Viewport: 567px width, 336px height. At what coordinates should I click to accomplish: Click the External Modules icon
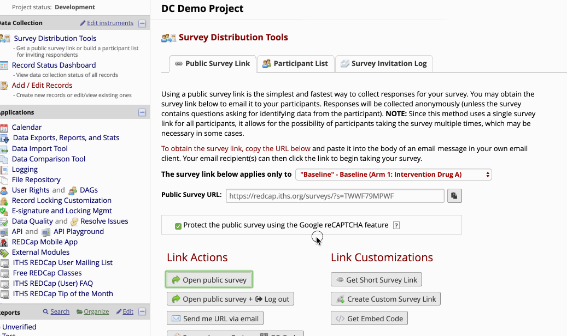click(4, 253)
